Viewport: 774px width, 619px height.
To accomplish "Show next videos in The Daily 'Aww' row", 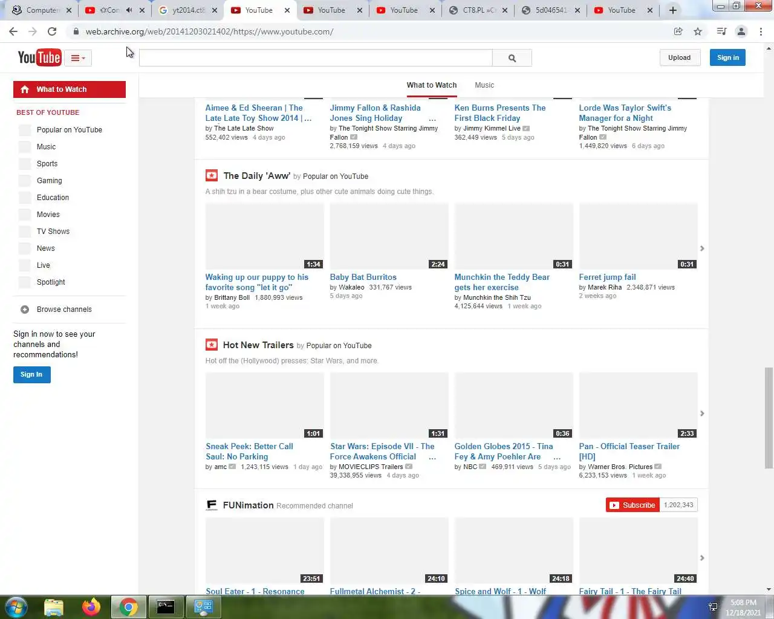I will point(702,248).
